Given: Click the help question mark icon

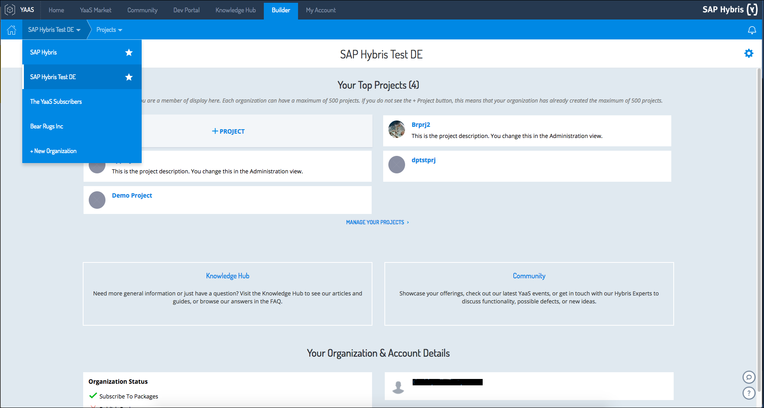Looking at the screenshot, I should [748, 393].
